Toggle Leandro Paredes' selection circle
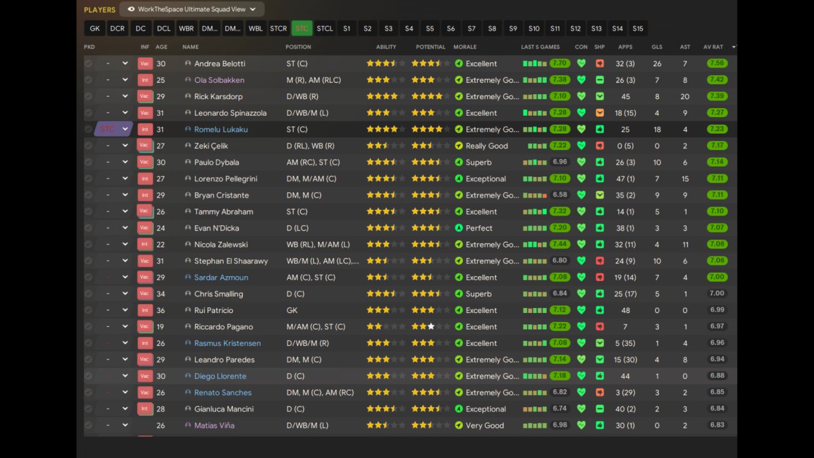Viewport: 814px width, 458px height. point(88,359)
